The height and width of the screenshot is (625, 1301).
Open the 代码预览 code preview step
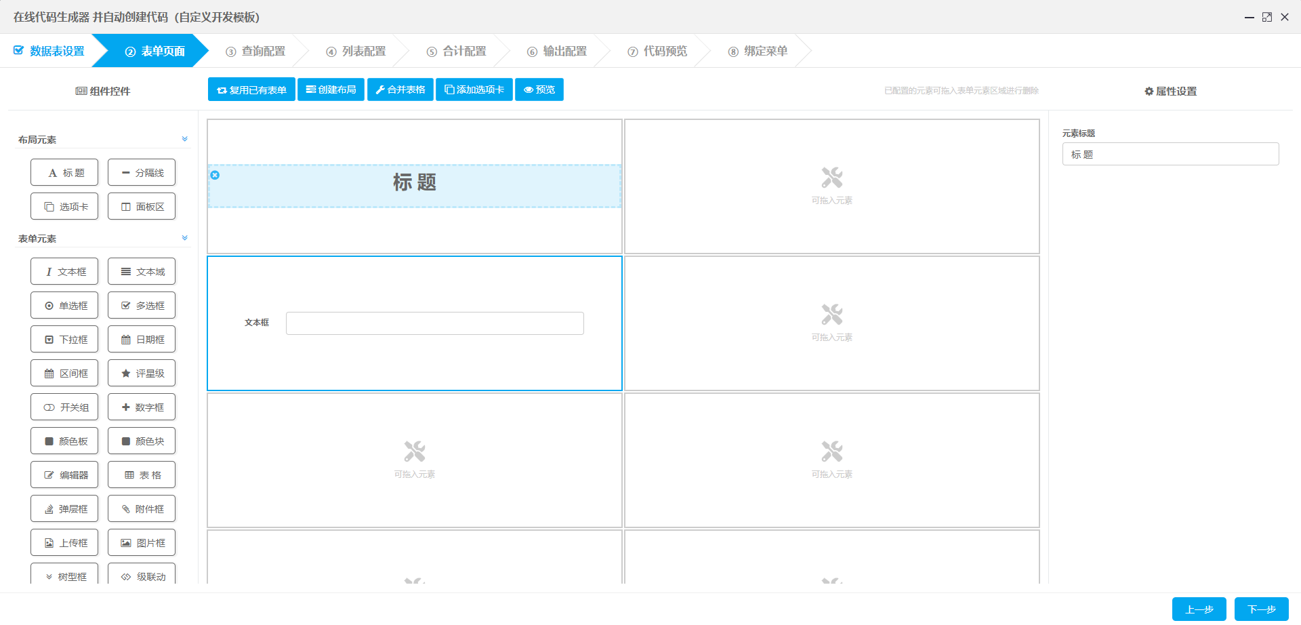click(x=657, y=50)
